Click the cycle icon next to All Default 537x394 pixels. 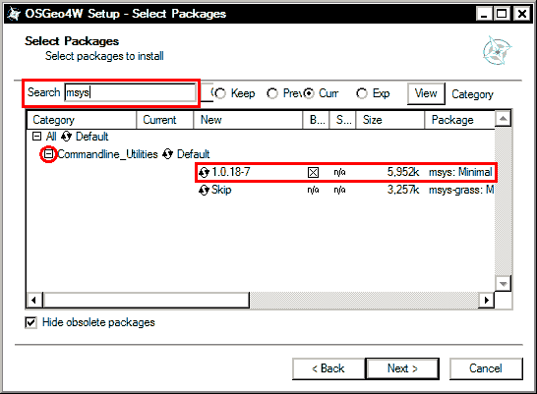pyautogui.click(x=66, y=137)
